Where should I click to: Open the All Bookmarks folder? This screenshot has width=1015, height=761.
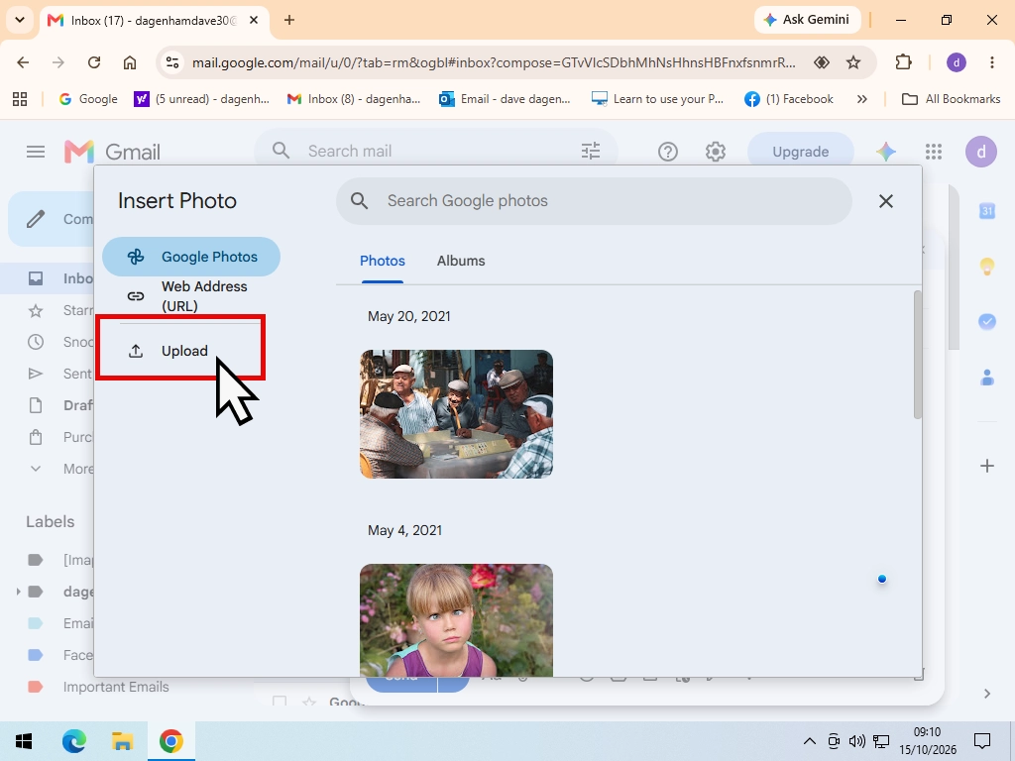[951, 99]
